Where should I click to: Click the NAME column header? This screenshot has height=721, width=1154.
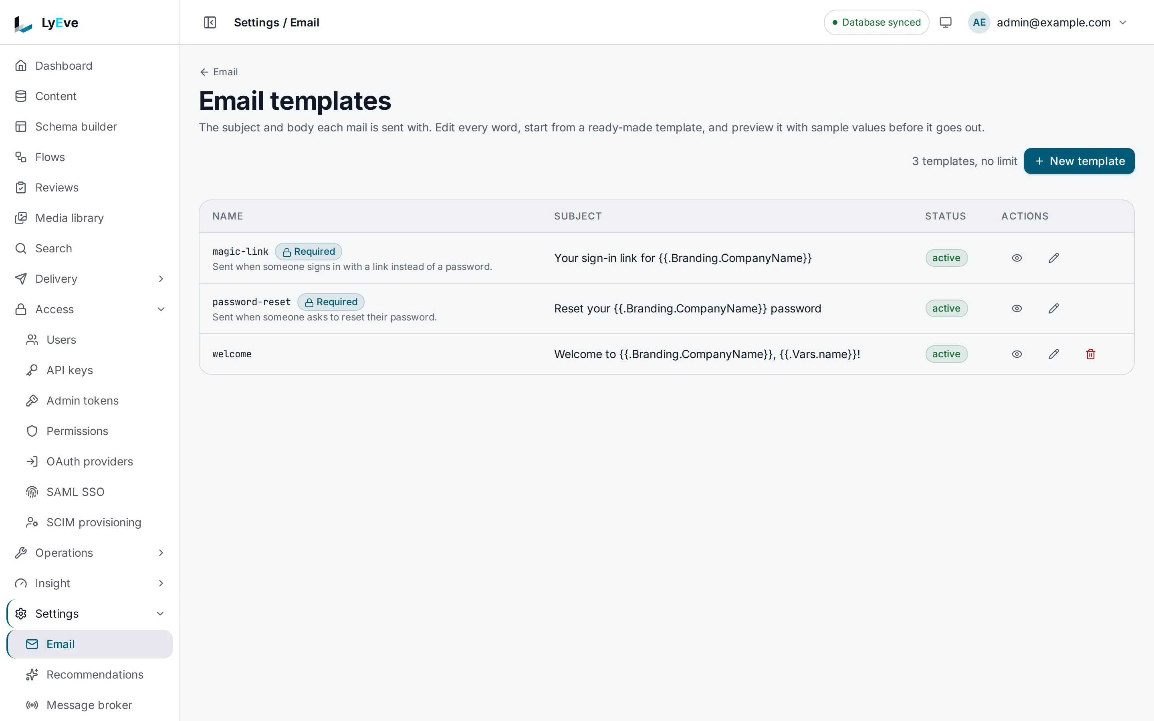228,216
